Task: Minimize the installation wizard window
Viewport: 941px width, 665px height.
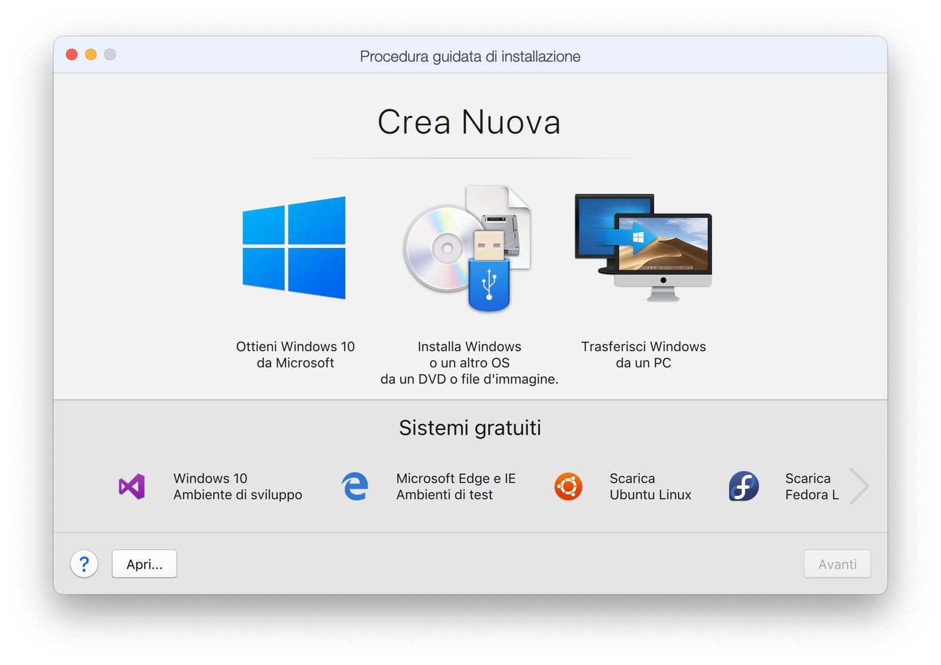Action: tap(91, 55)
